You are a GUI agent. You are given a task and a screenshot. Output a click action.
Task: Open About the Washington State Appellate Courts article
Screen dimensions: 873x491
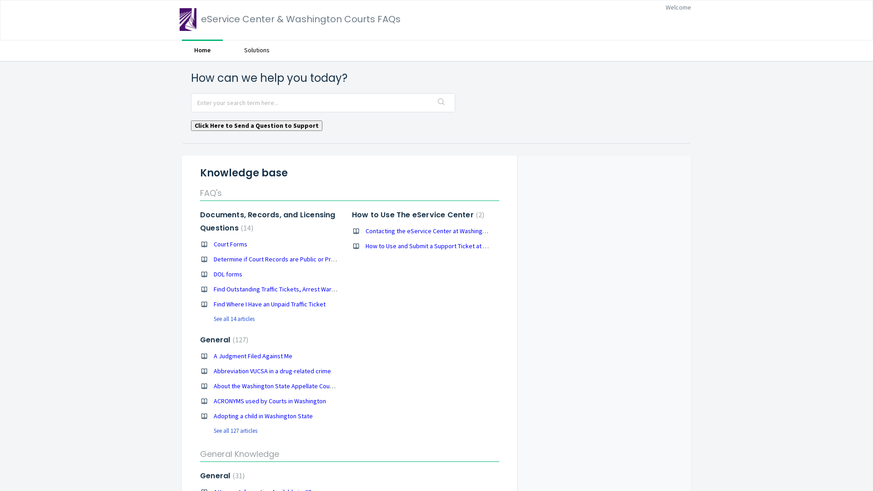point(275,386)
